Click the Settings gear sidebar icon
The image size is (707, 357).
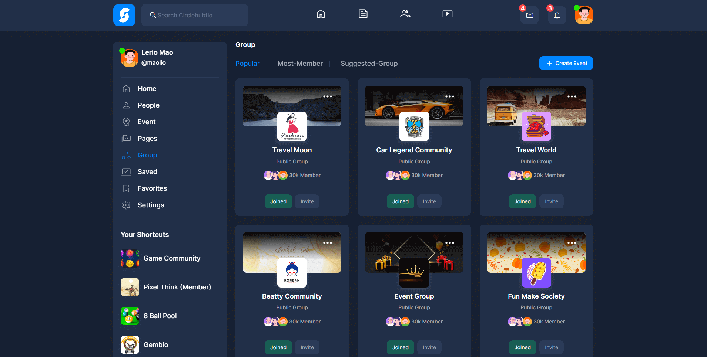tap(126, 205)
